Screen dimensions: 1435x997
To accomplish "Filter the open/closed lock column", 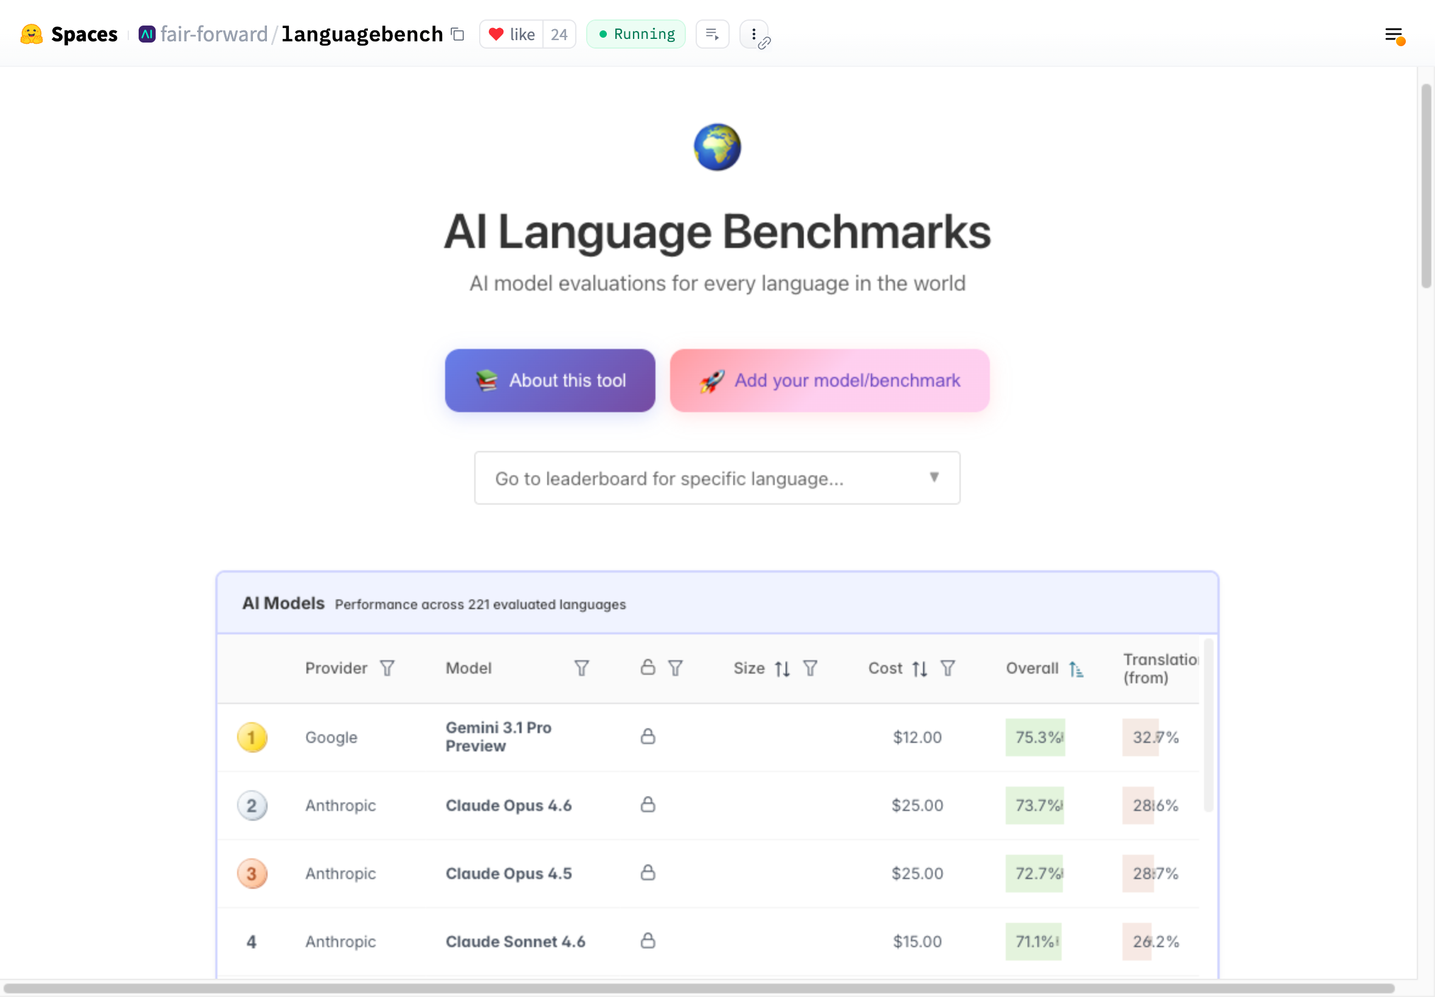I will tap(676, 668).
